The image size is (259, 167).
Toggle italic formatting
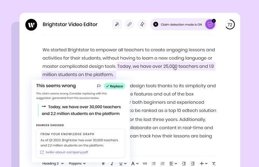[x=112, y=164]
